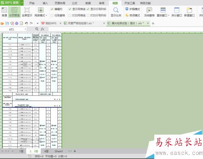Viewport: 203px width, 159px height.
Task: Click the Undo arrow
Action: [26, 24]
